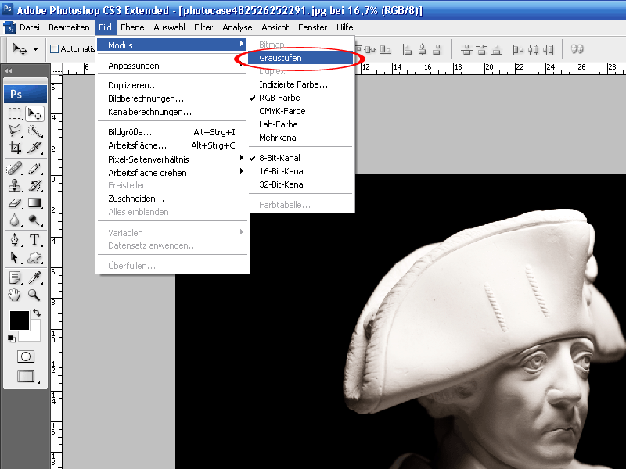Viewport: 626px width, 469px height.
Task: Enable the Automatisch auswählen checkbox
Action: click(x=55, y=48)
